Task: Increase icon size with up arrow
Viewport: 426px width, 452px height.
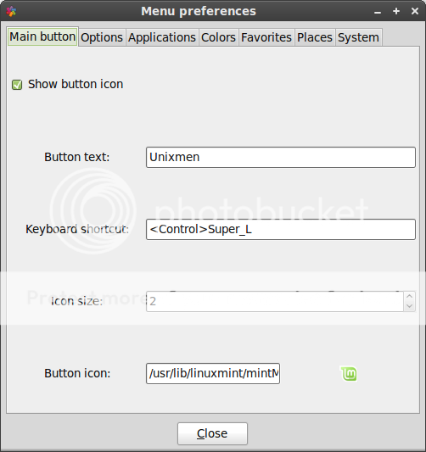Action: pyautogui.click(x=409, y=296)
